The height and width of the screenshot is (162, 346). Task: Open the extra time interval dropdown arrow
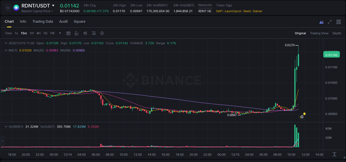coord(60,33)
